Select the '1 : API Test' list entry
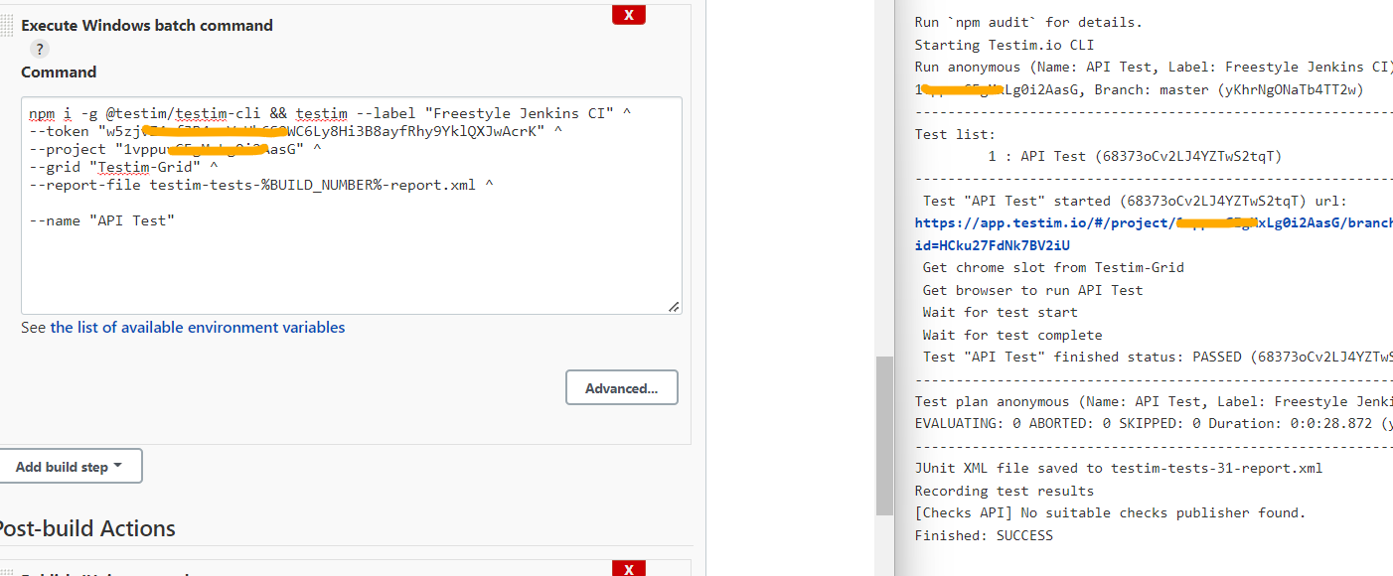Image resolution: width=1393 pixels, height=576 pixels. [x=1135, y=156]
